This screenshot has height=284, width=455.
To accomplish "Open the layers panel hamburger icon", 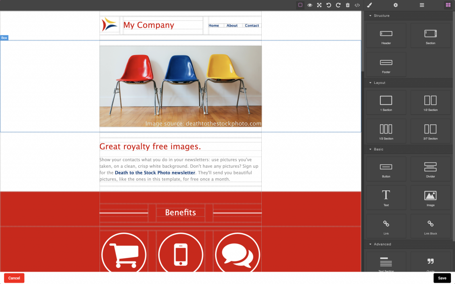I will (x=422, y=5).
